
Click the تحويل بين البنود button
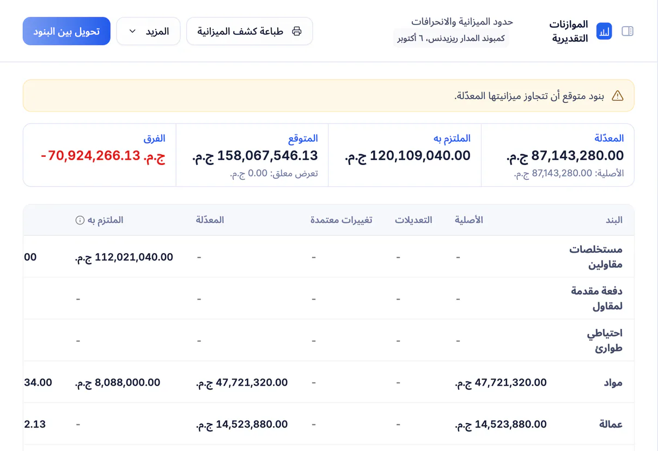pos(66,31)
